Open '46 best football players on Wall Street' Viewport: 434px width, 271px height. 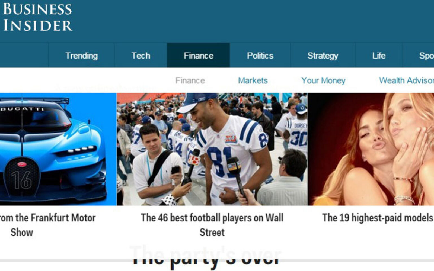coord(212,225)
